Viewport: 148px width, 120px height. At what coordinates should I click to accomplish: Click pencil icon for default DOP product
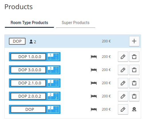click(x=123, y=109)
